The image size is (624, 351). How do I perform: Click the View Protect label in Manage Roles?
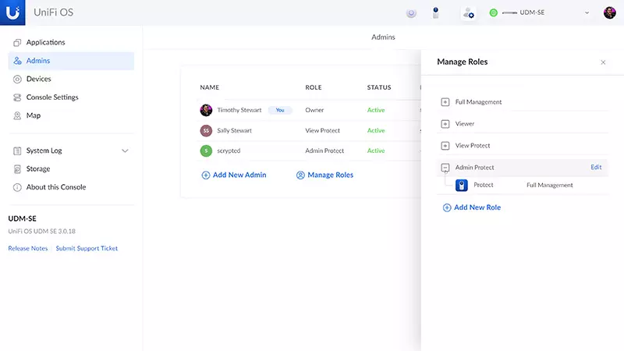(473, 146)
